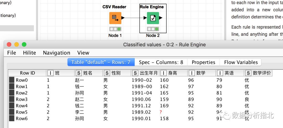
Task: Click the traffic light status under Node 2
Action: tap(153, 29)
